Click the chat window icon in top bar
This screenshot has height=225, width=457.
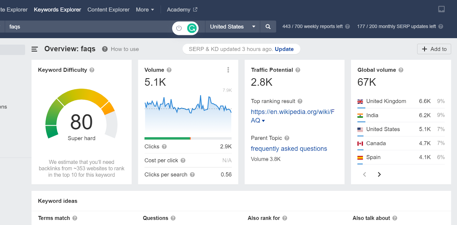point(442,9)
